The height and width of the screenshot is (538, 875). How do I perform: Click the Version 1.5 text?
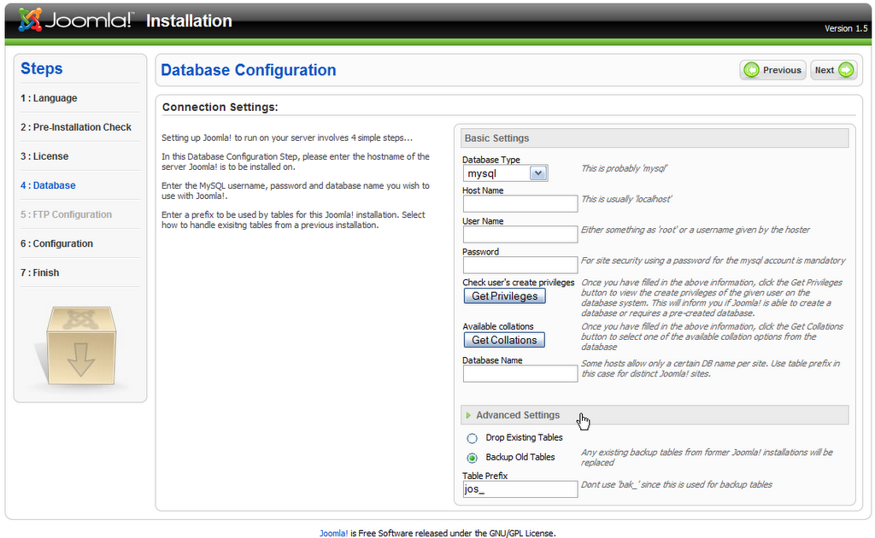point(846,28)
